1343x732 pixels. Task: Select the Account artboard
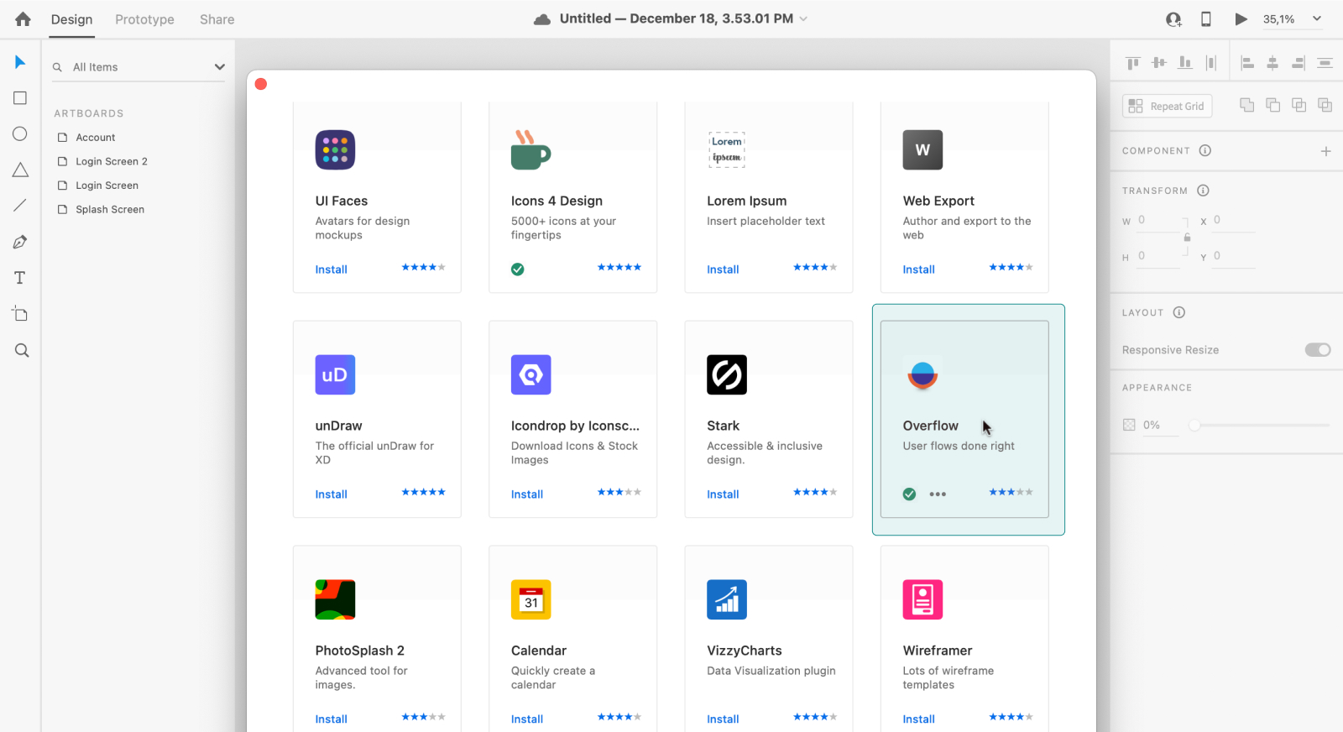(95, 138)
